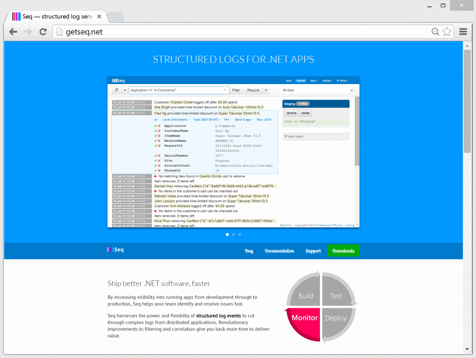Click the Build segment of the cycle diagram
Viewport: 476px width, 358px height.
tap(305, 291)
